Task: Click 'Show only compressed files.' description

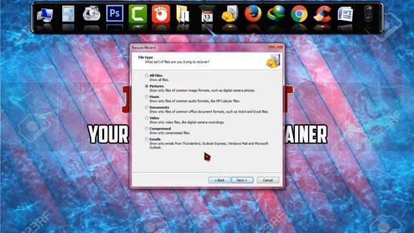Action: click(169, 133)
